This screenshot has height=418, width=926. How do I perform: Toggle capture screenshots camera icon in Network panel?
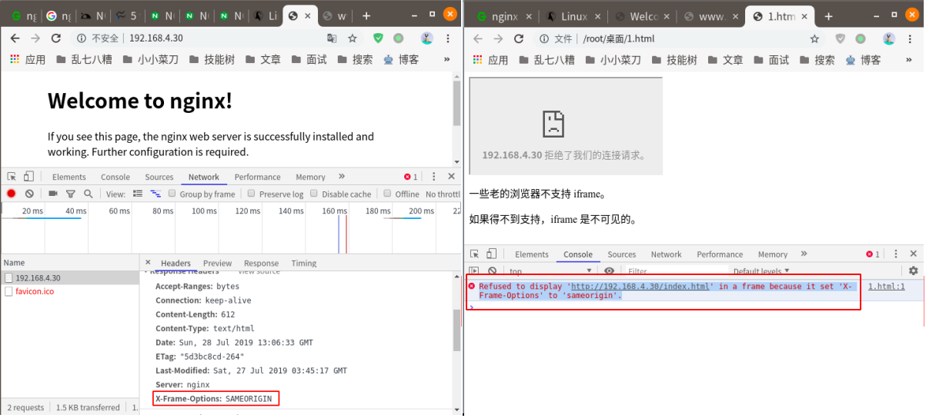tap(53, 194)
